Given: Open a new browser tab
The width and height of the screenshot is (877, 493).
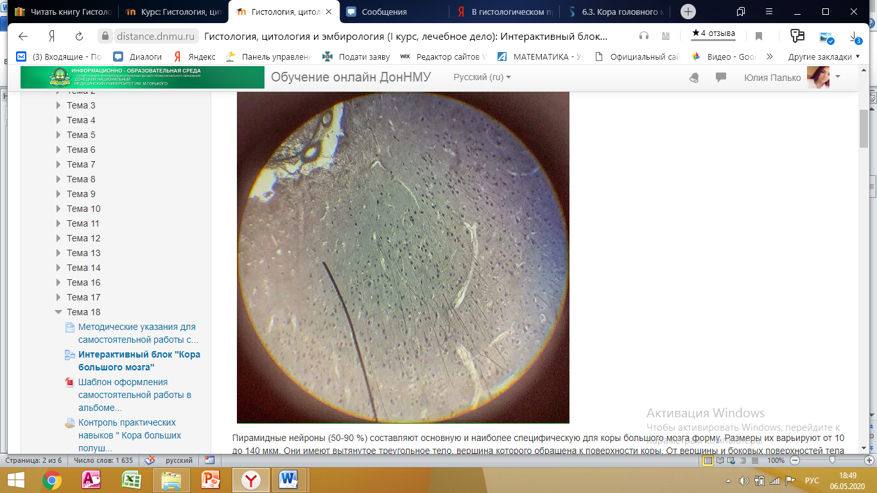Looking at the screenshot, I should tap(688, 12).
